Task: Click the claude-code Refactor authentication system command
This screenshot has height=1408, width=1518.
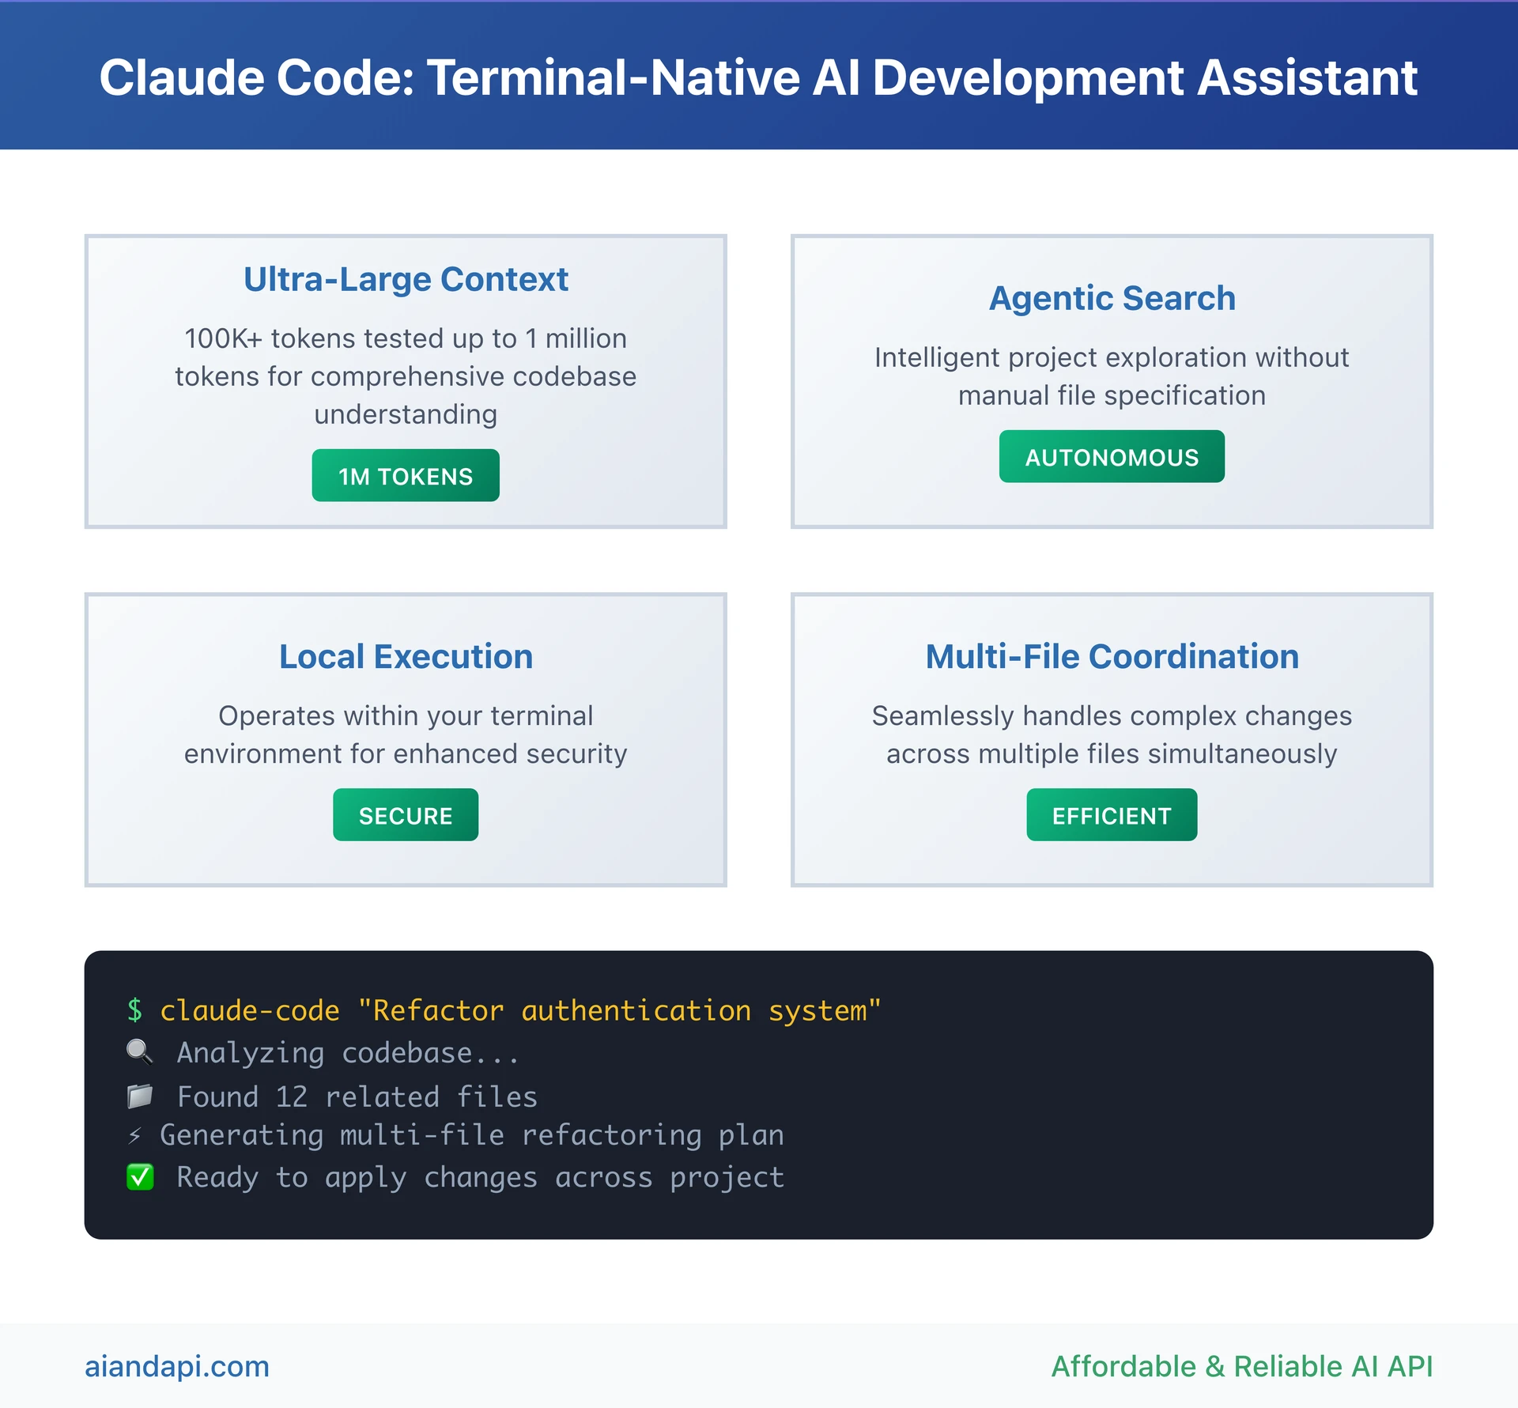Action: click(520, 1010)
